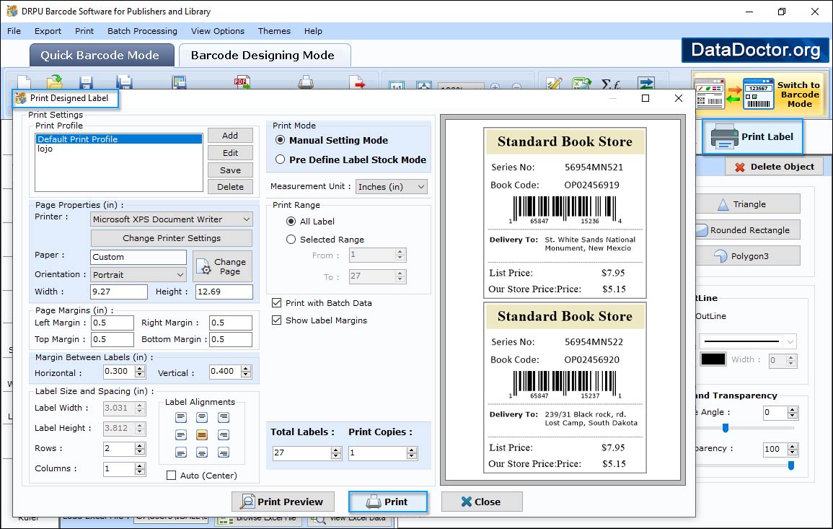
Task: Click the Switch to Barcode Mode icon
Action: pyautogui.click(x=759, y=94)
